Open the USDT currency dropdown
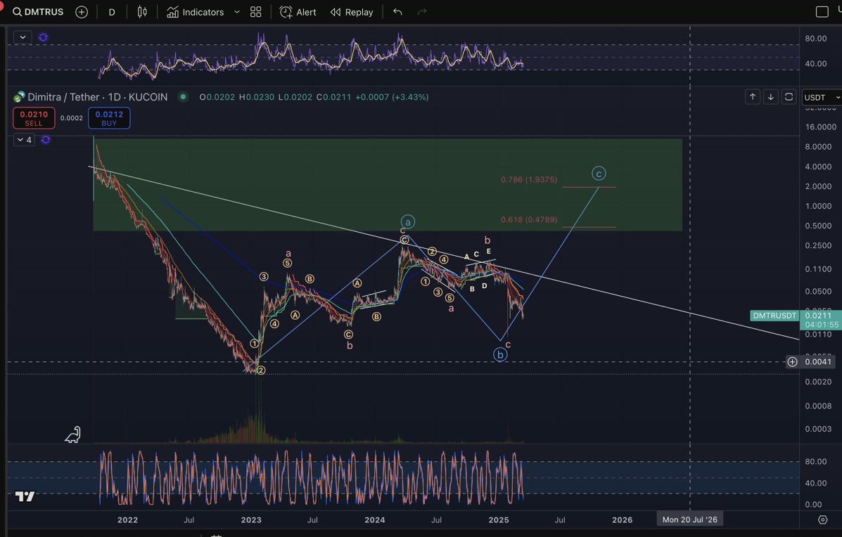The width and height of the screenshot is (842, 537). point(822,97)
